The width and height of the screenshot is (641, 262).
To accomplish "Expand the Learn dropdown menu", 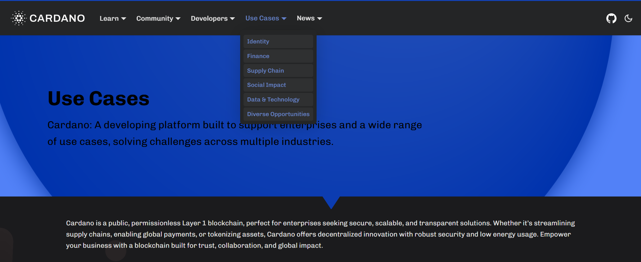I will pos(109,18).
